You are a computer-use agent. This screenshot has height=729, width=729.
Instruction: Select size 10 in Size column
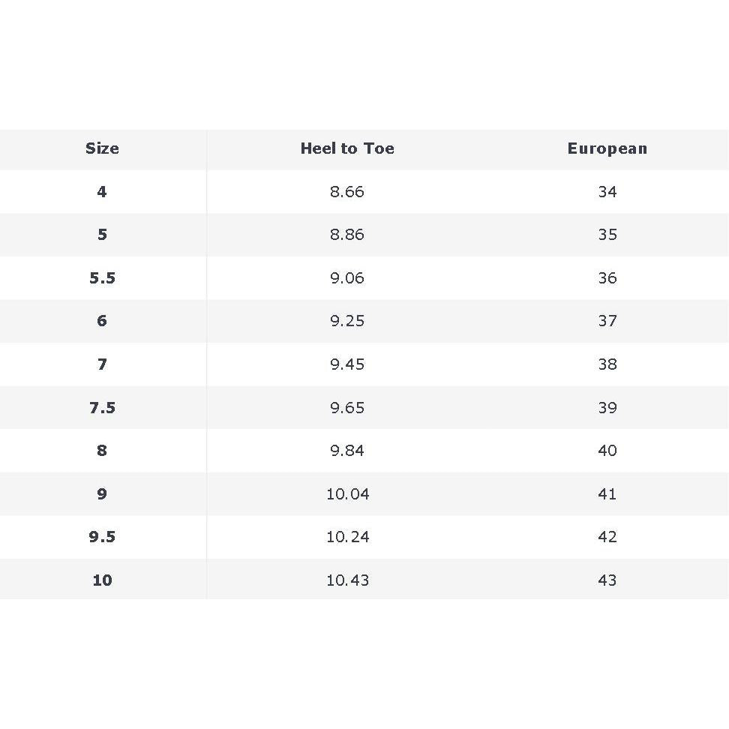102,580
